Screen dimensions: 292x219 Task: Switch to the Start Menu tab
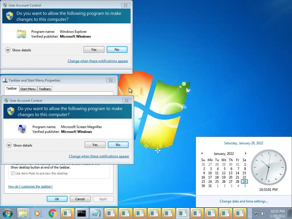tap(28, 89)
